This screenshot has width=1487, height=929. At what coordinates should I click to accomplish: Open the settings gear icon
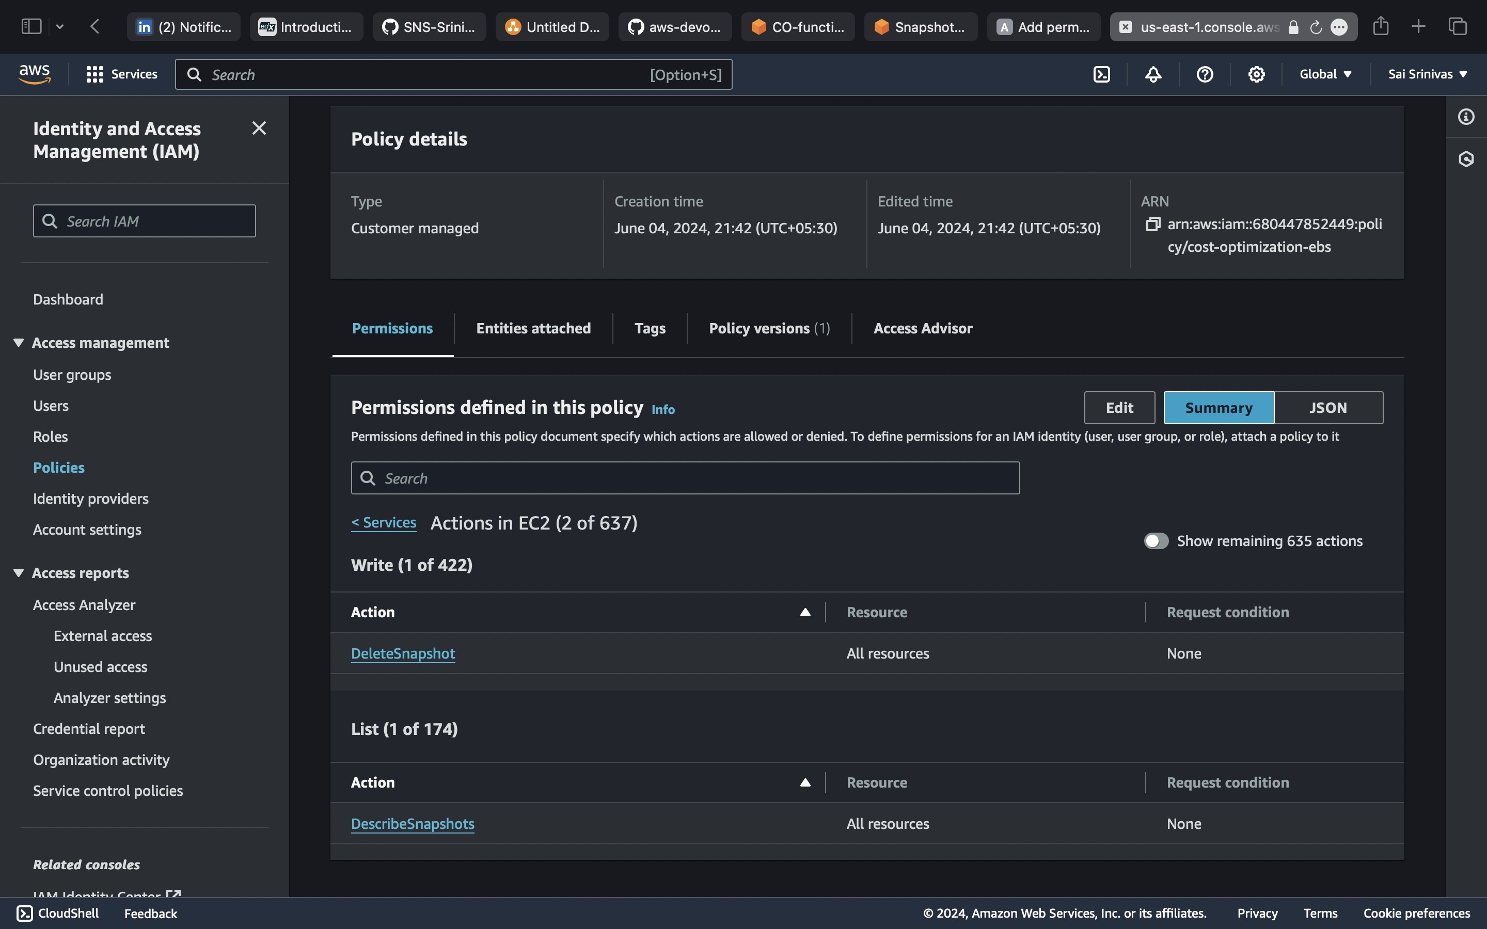click(1257, 74)
